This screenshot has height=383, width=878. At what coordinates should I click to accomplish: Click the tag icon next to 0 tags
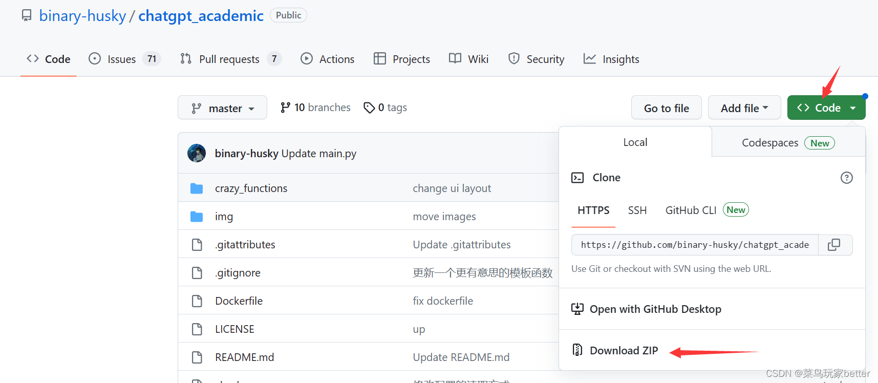[369, 108]
